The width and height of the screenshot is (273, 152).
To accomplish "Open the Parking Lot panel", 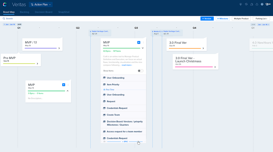I will (x=261, y=19).
